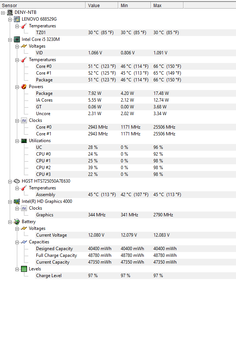This screenshot has width=236, height=360.
Task: Select the HGST hard drive icon
Action: 17,181
